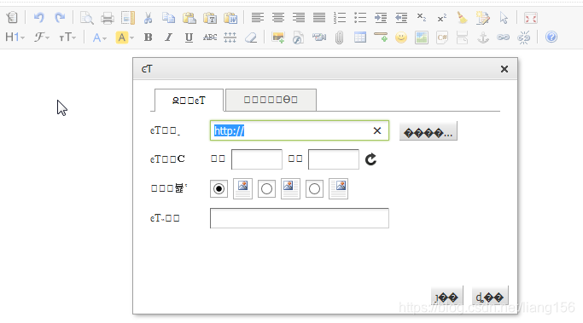Click the print icon
The width and height of the screenshot is (583, 323).
[108, 17]
